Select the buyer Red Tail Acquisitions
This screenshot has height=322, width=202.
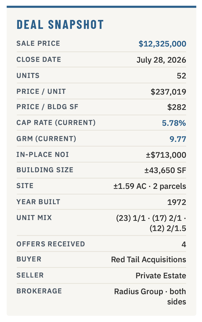149,260
